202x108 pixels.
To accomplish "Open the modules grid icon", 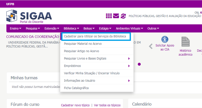I will pyautogui.click(x=109, y=16).
